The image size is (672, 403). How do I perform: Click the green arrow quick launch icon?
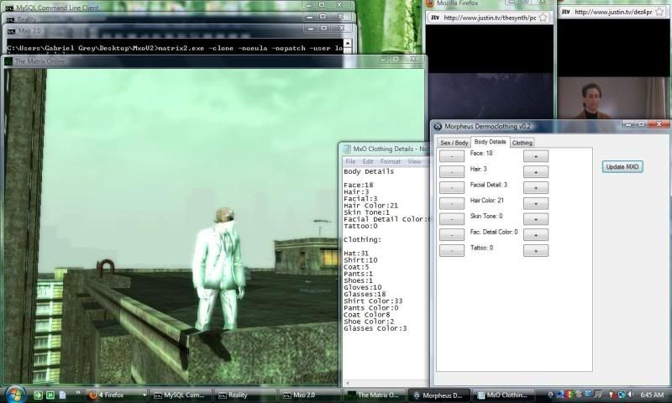coord(38,395)
